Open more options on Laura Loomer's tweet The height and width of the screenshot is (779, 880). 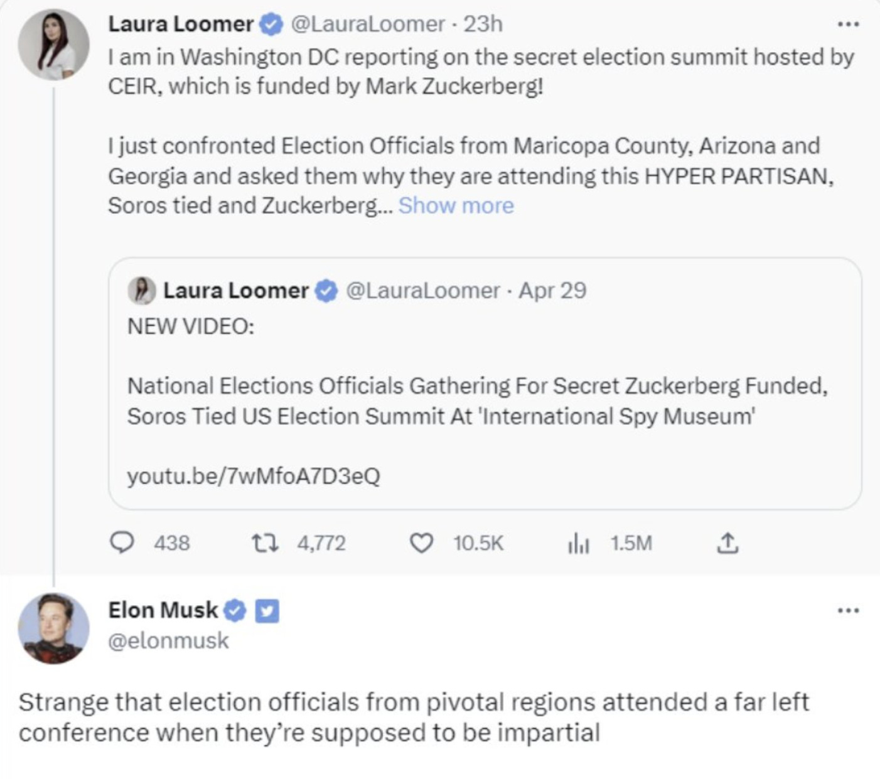848,24
